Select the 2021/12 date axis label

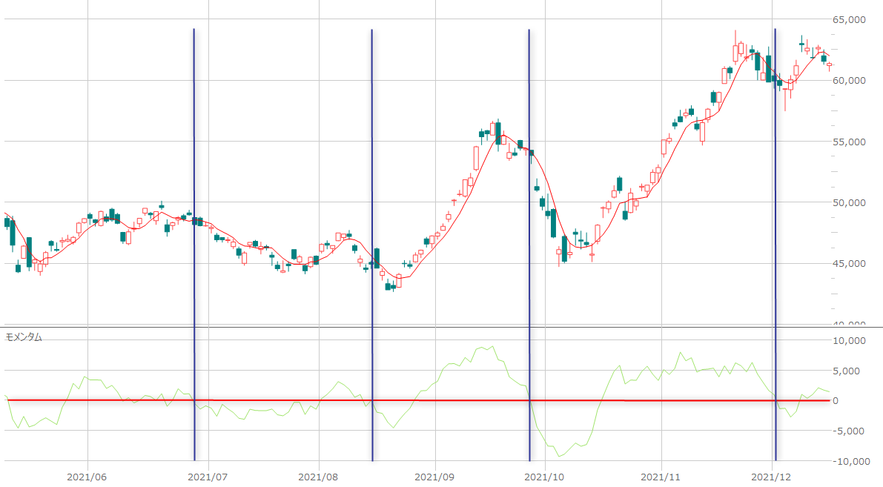pyautogui.click(x=773, y=477)
